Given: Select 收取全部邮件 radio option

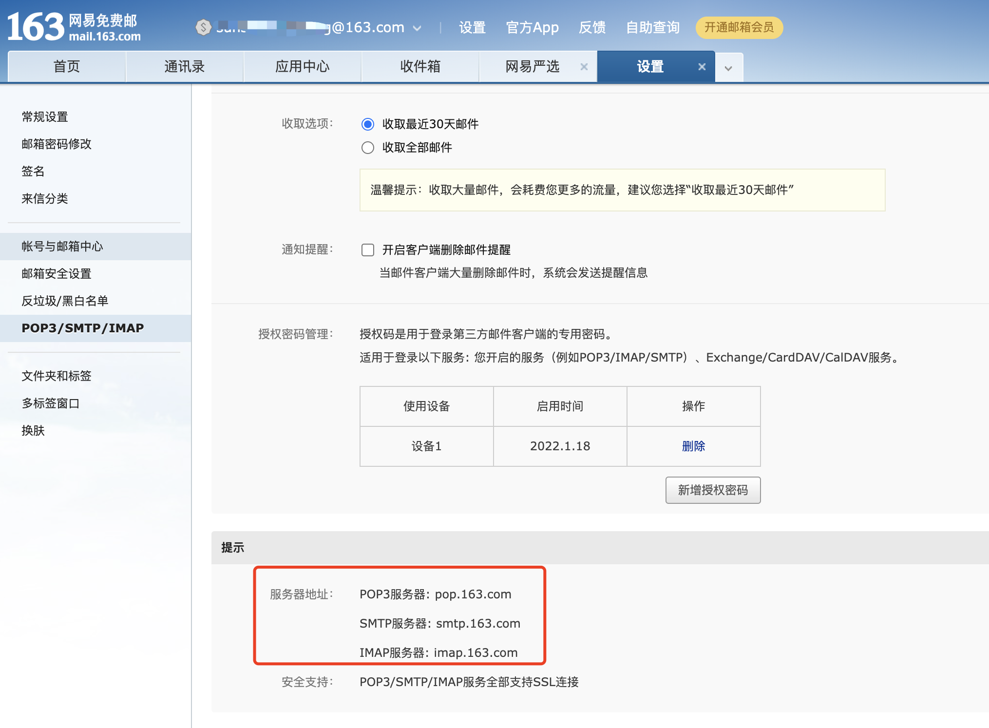Looking at the screenshot, I should (x=368, y=148).
